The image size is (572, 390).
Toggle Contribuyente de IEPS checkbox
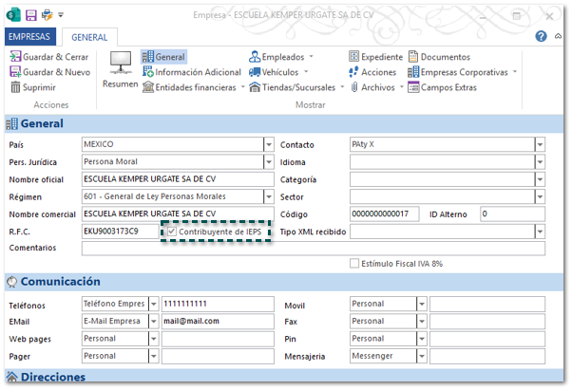point(172,232)
